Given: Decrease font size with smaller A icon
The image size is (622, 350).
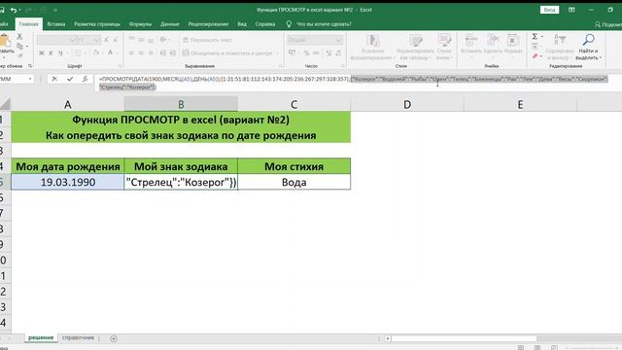Looking at the screenshot, I should (116, 40).
